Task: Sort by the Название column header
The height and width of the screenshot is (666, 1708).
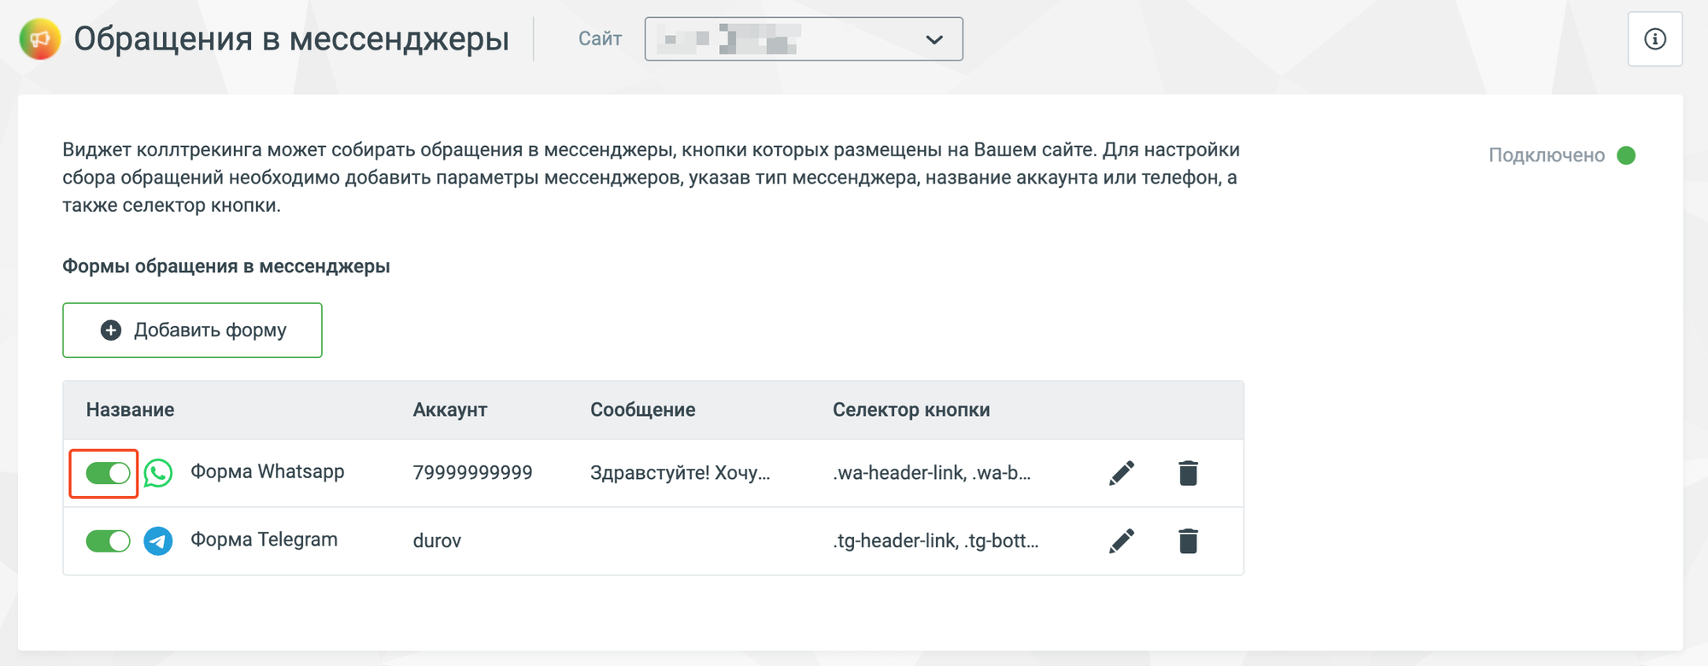Action: point(130,410)
